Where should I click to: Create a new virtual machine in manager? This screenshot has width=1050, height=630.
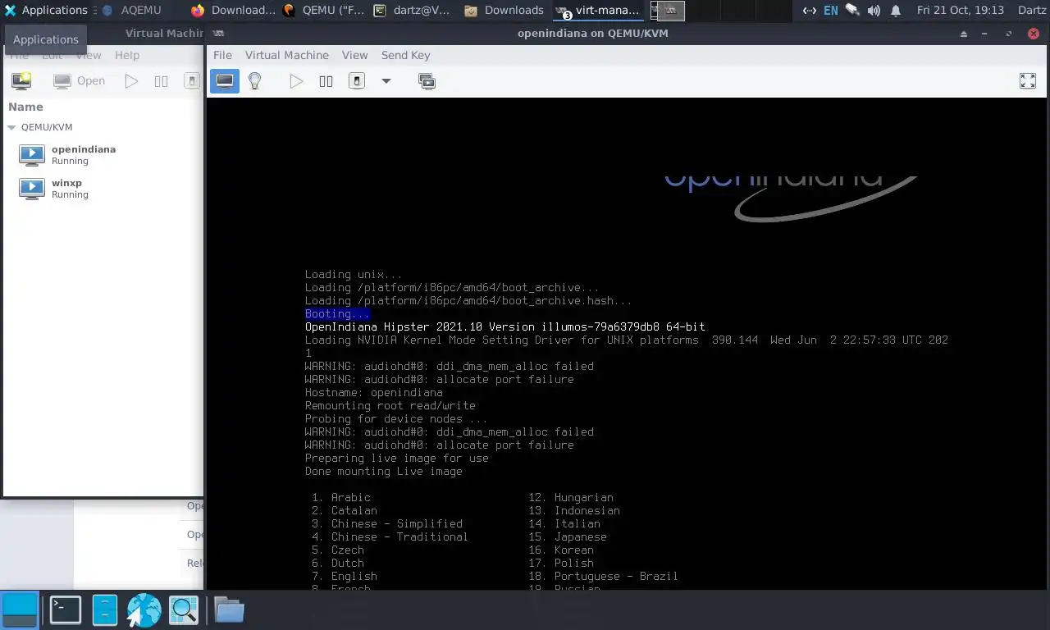[21, 80]
